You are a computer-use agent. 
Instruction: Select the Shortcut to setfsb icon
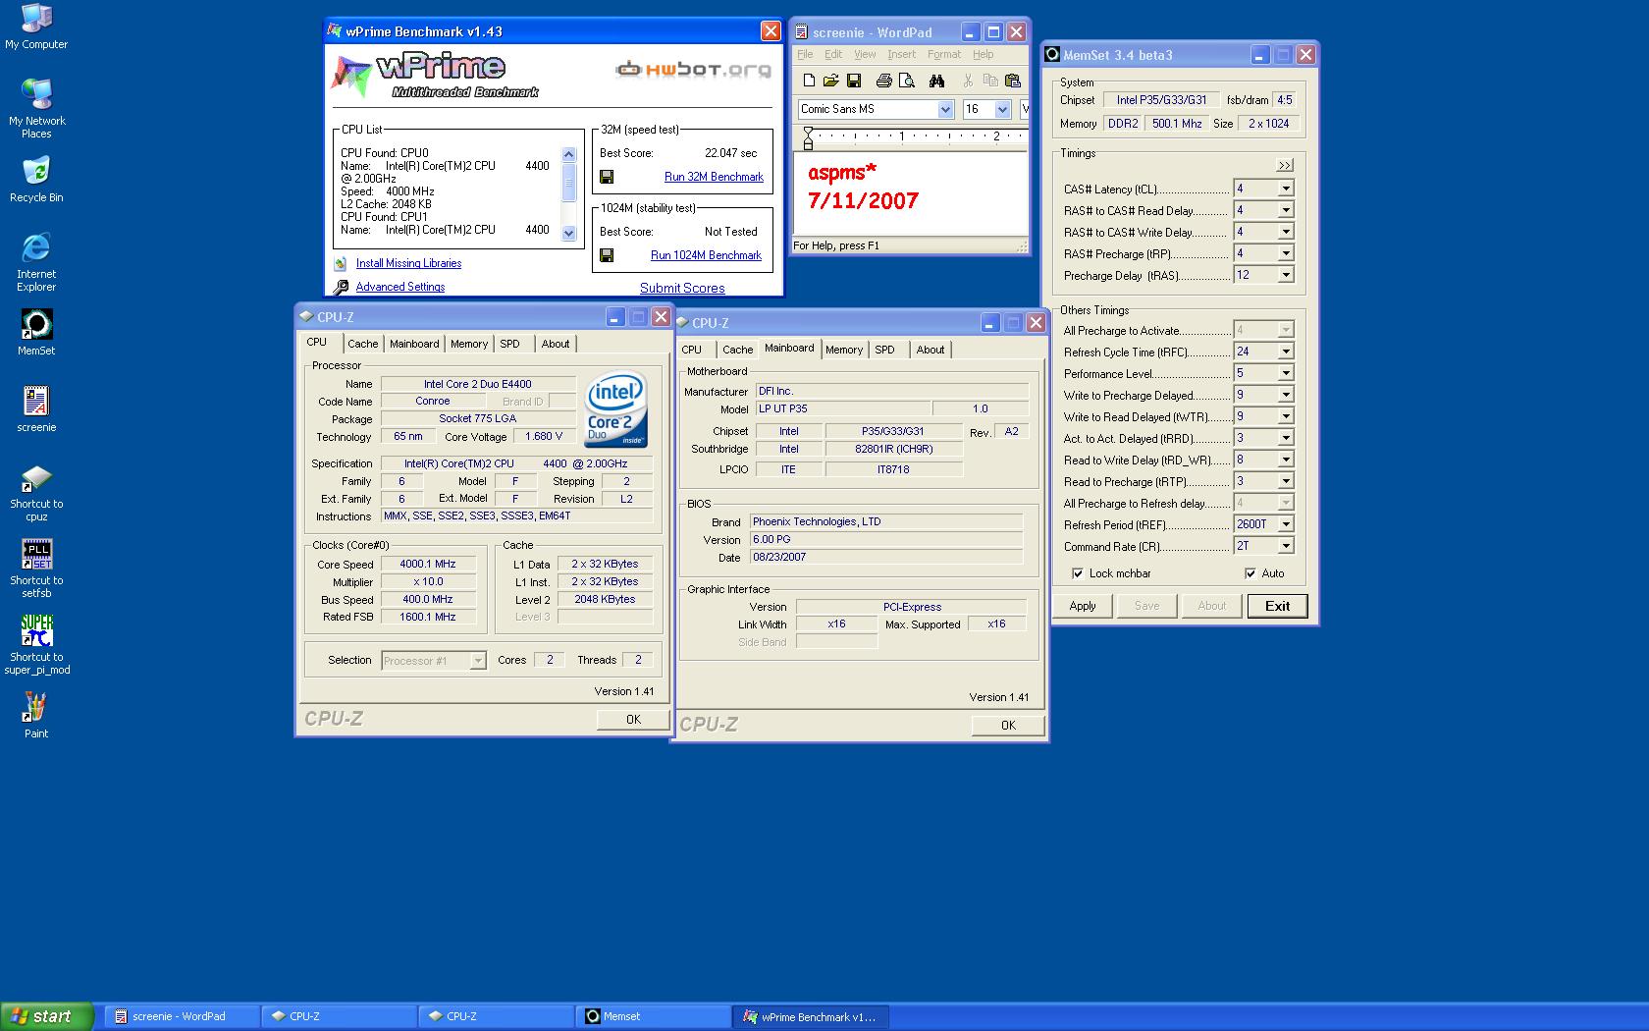(36, 569)
